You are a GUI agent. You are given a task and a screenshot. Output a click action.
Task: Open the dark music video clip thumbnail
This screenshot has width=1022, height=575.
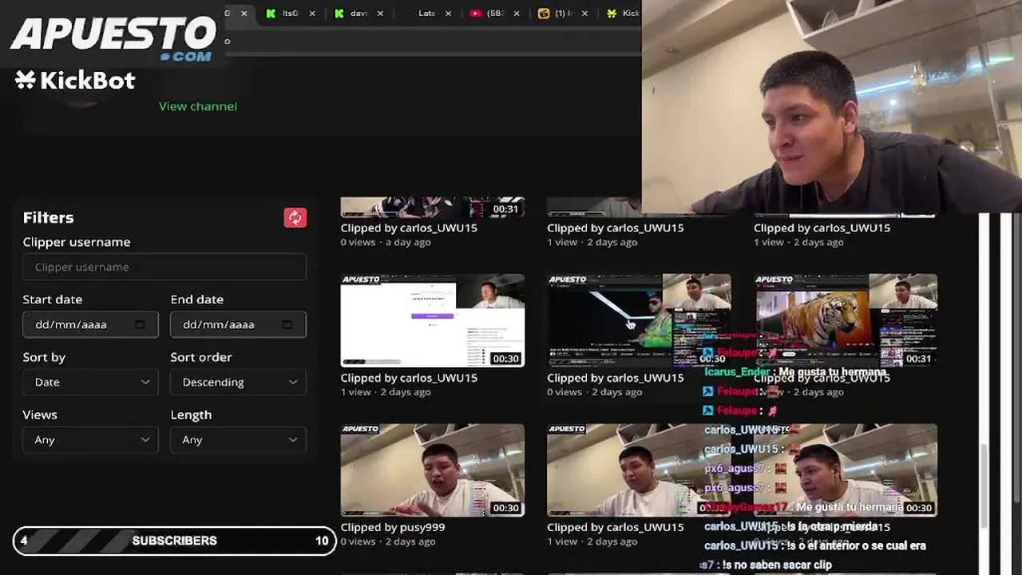pyautogui.click(x=639, y=320)
